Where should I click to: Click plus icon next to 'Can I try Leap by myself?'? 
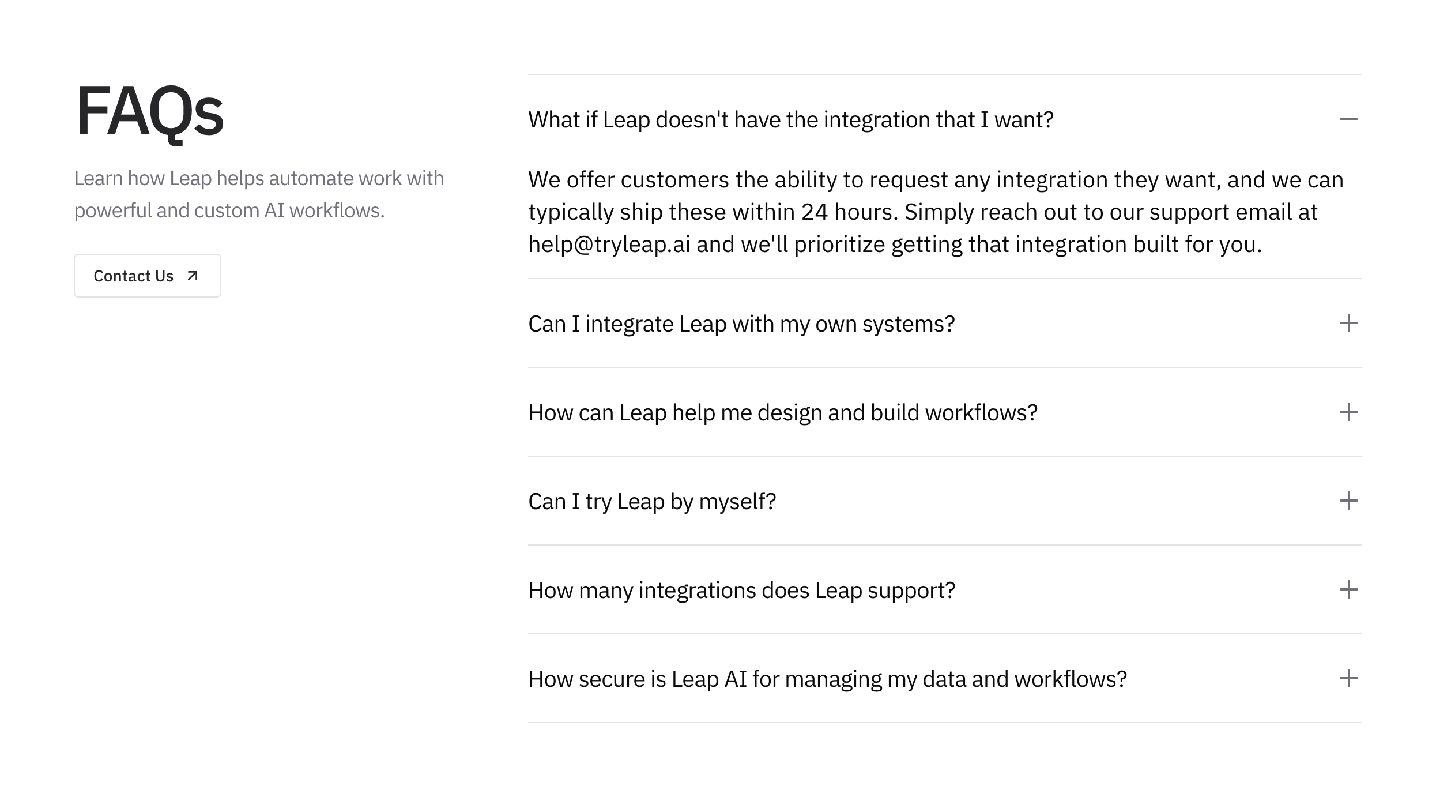[1348, 501]
